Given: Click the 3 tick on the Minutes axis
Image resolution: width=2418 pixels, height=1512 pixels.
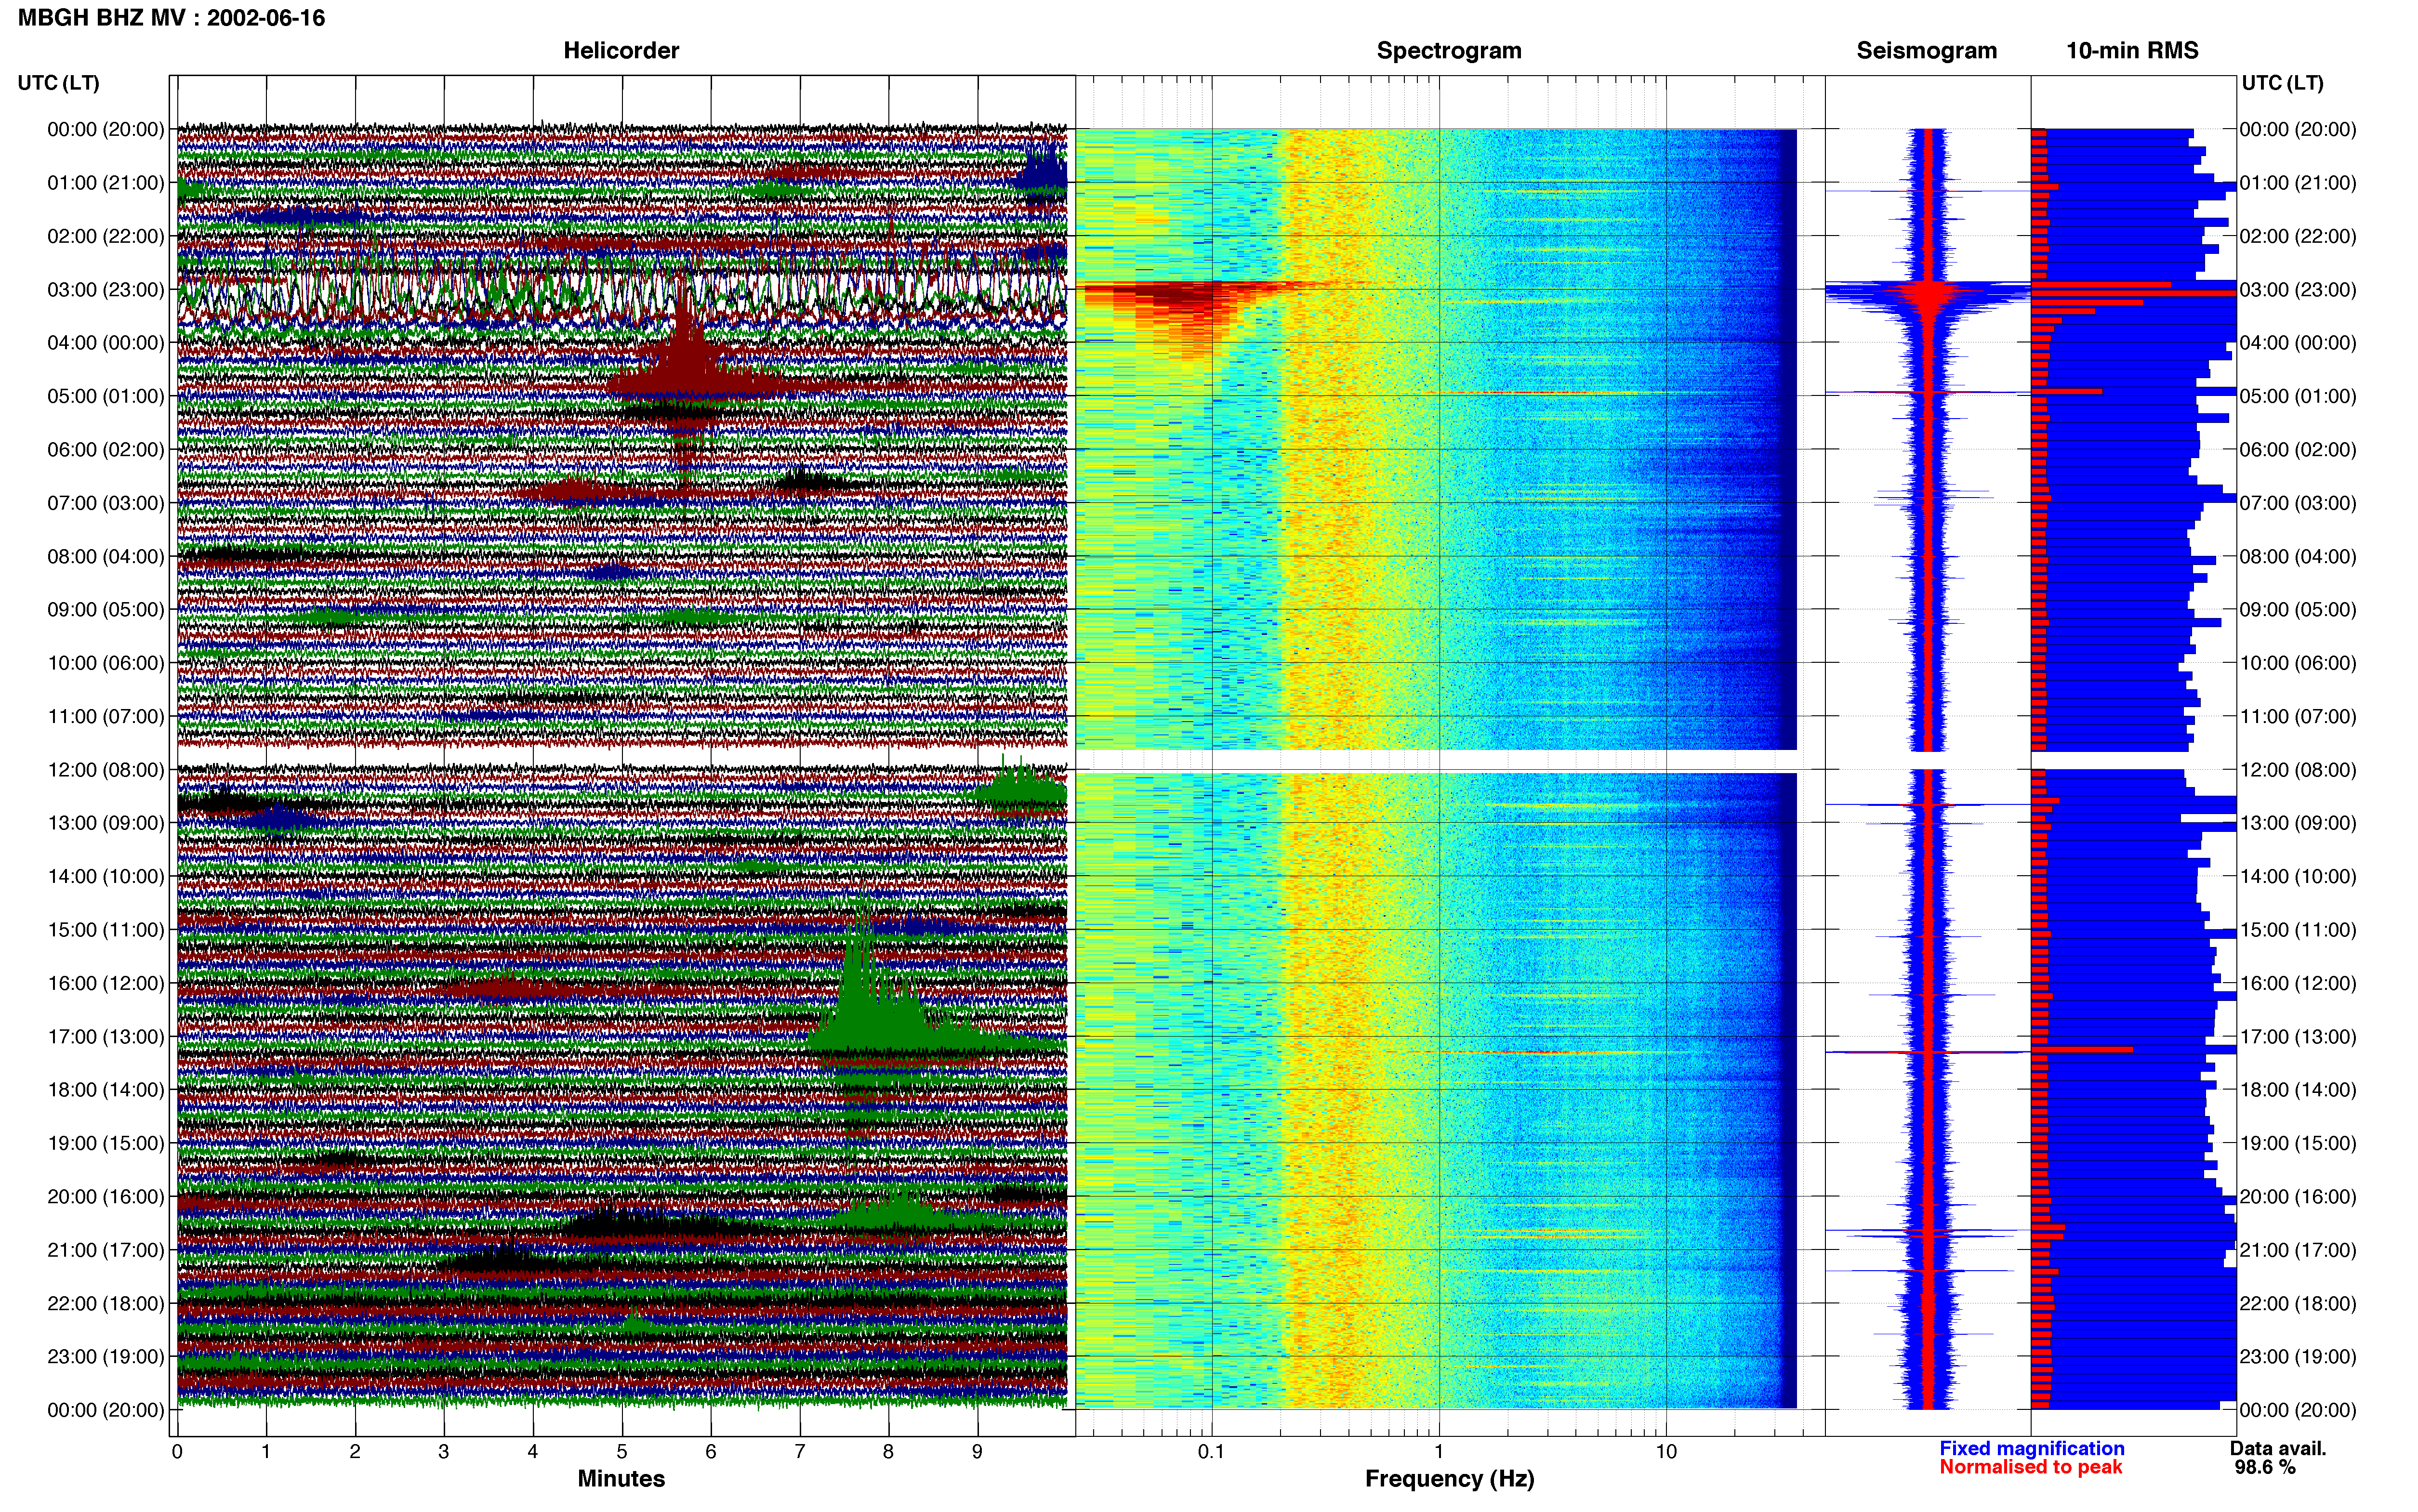Looking at the screenshot, I should click(444, 1452).
